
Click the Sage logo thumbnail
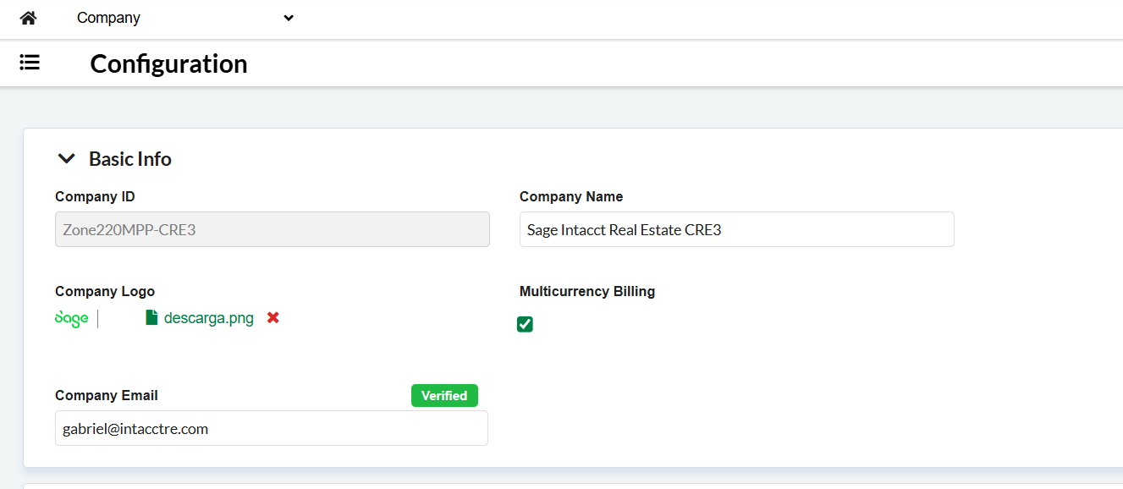pyautogui.click(x=72, y=318)
